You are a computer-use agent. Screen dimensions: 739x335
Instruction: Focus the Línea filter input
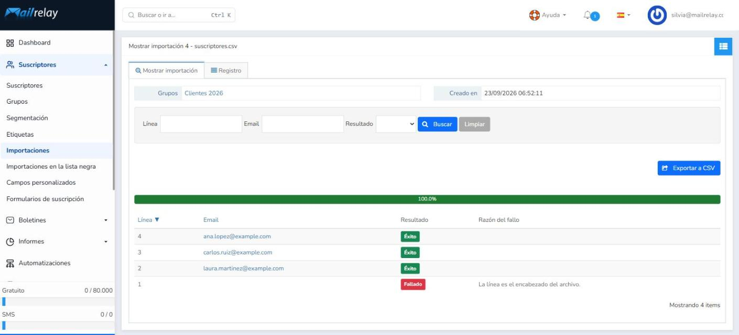point(201,124)
